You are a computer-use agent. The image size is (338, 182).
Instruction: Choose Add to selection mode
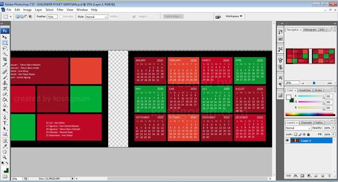(x=22, y=16)
